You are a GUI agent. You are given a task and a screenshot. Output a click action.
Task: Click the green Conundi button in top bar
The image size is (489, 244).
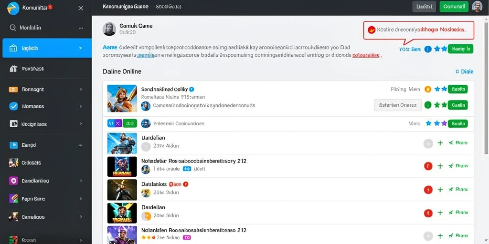[454, 7]
